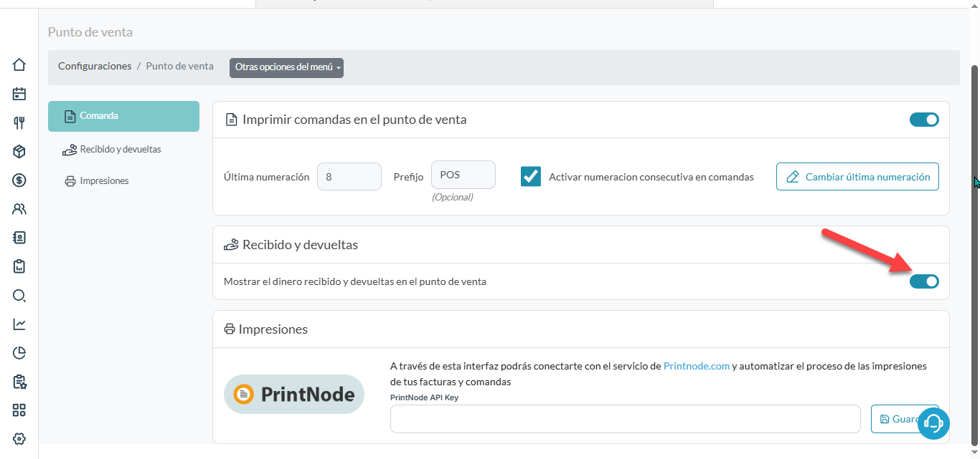980x459 pixels.
Task: Select the Recibido y devueltas side tab
Action: point(120,150)
